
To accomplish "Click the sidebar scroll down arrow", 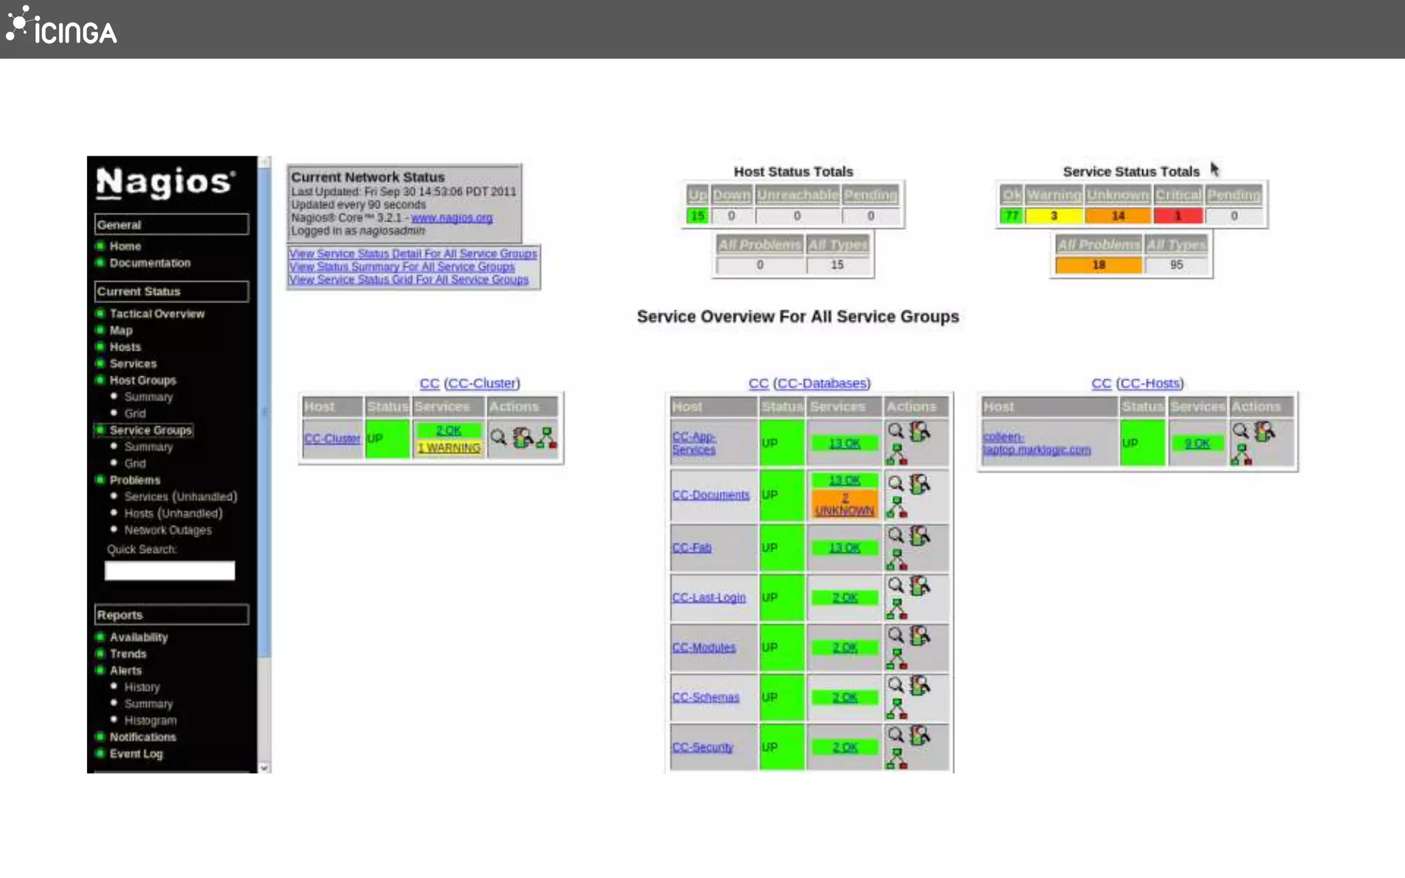I will pyautogui.click(x=264, y=768).
